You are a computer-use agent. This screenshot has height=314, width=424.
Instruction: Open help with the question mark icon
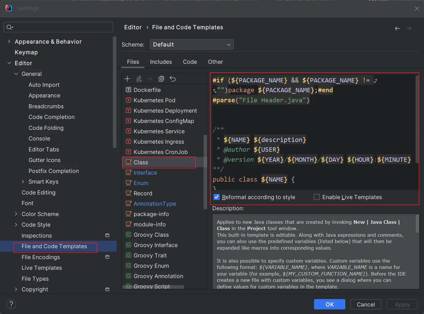tap(11, 304)
